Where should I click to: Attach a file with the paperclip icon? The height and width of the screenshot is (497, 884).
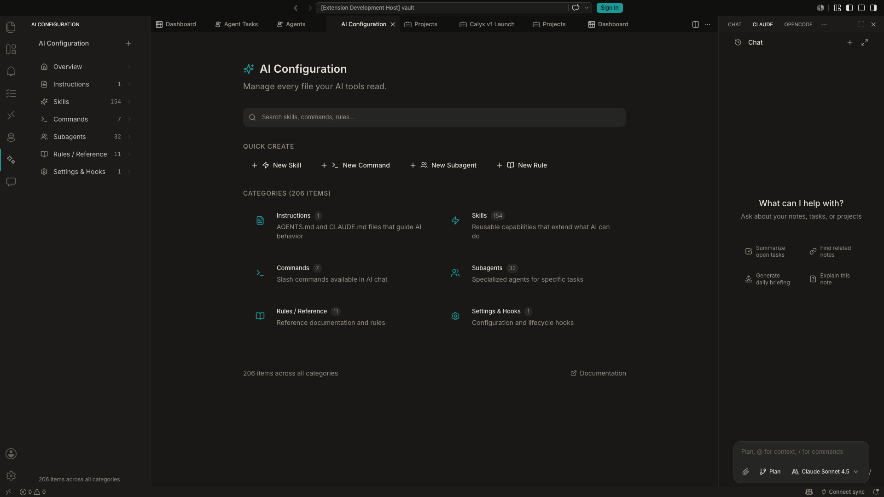pos(746,472)
